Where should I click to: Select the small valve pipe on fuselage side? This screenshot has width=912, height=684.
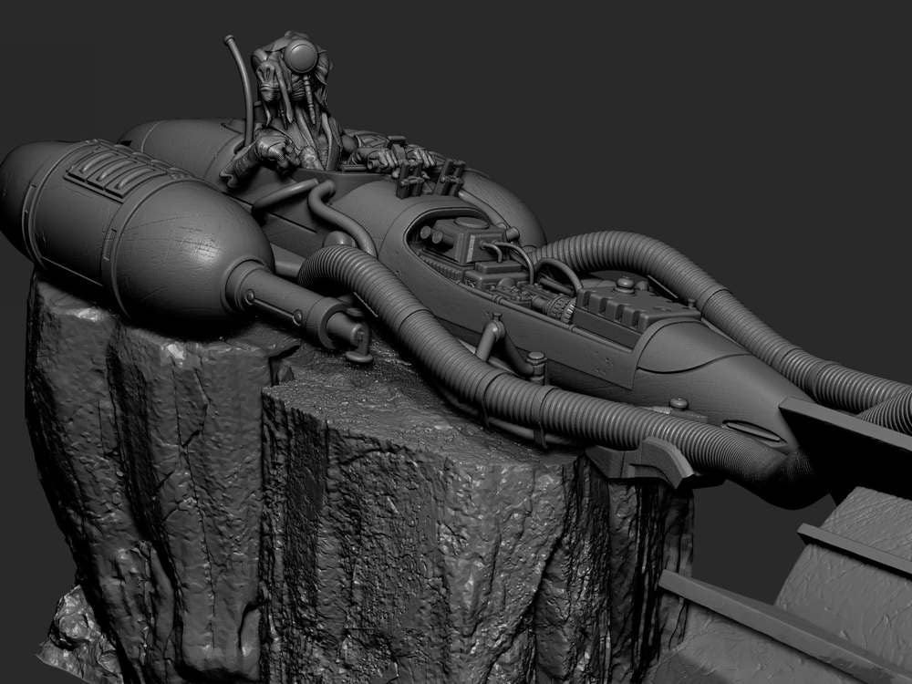[492, 335]
